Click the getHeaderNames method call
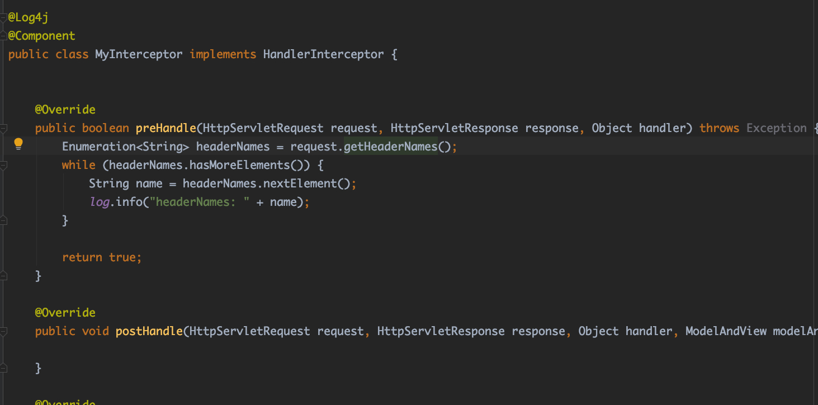This screenshot has height=405, width=818. [x=390, y=147]
